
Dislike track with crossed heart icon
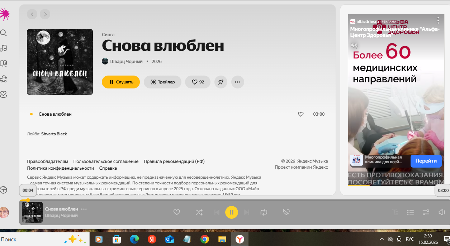coord(286,212)
